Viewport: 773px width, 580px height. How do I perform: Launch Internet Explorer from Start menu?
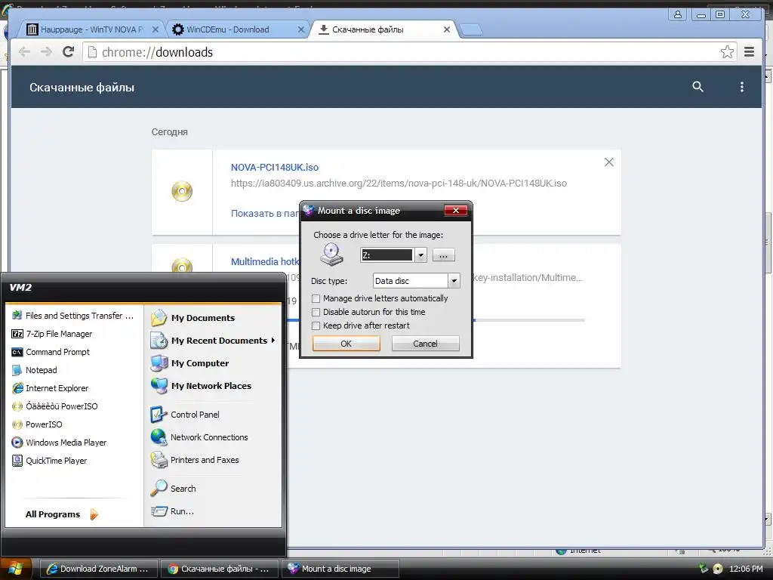coord(50,388)
